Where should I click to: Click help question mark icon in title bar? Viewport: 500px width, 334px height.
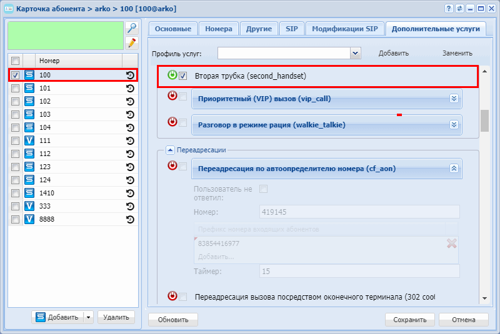coord(449,8)
